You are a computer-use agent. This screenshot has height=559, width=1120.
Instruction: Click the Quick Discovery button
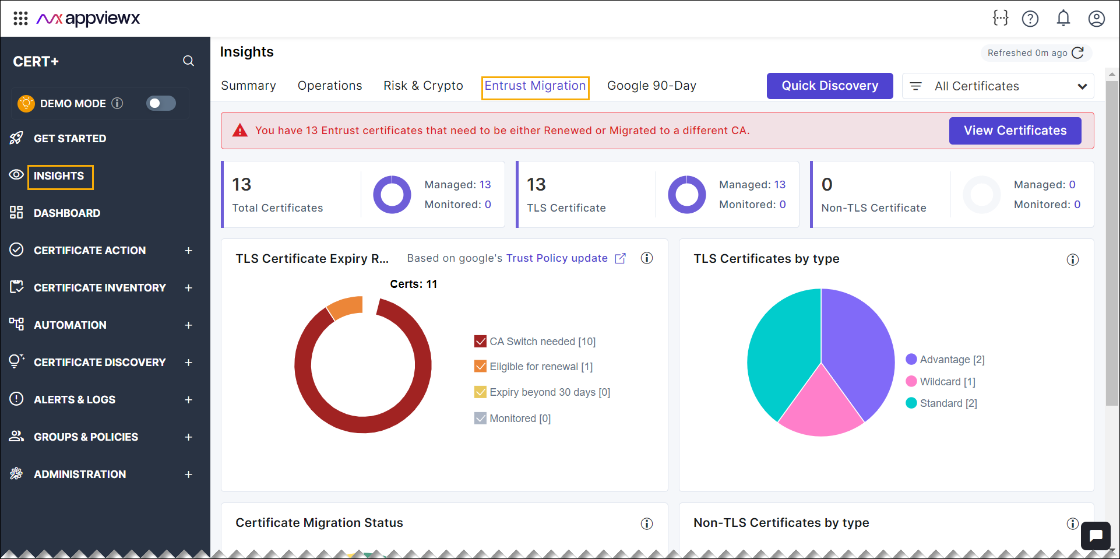coord(830,86)
